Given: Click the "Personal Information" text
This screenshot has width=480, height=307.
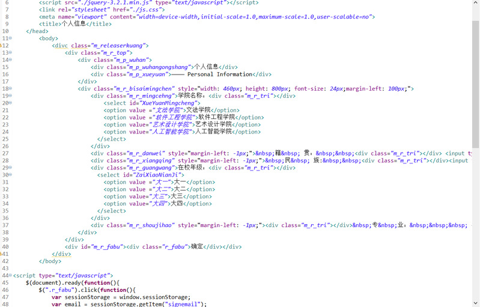Looking at the screenshot, I should pos(220,74).
